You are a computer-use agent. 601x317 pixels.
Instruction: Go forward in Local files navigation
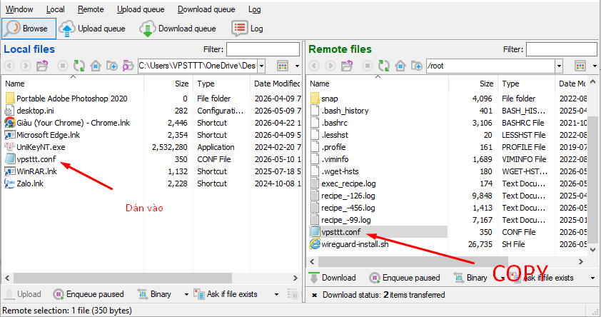click(x=25, y=66)
